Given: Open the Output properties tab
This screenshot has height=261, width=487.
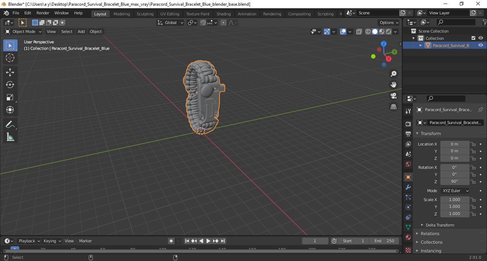Looking at the screenshot, I should (408, 134).
